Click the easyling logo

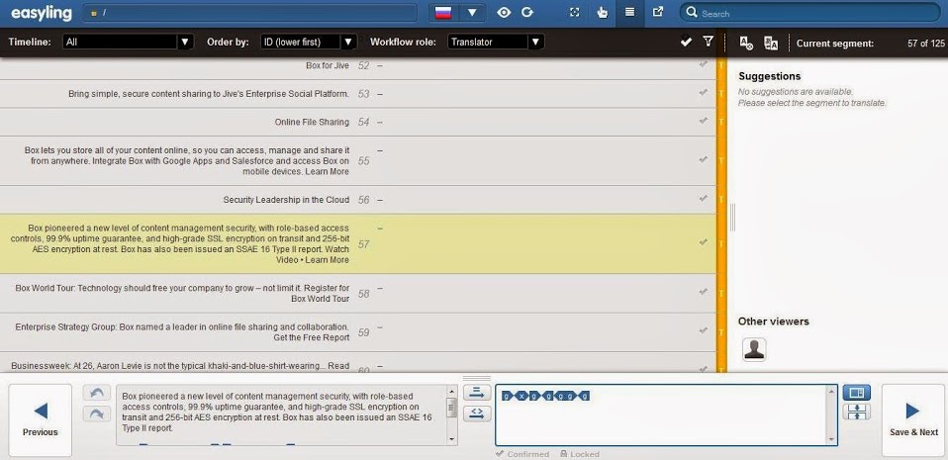pos(41,13)
